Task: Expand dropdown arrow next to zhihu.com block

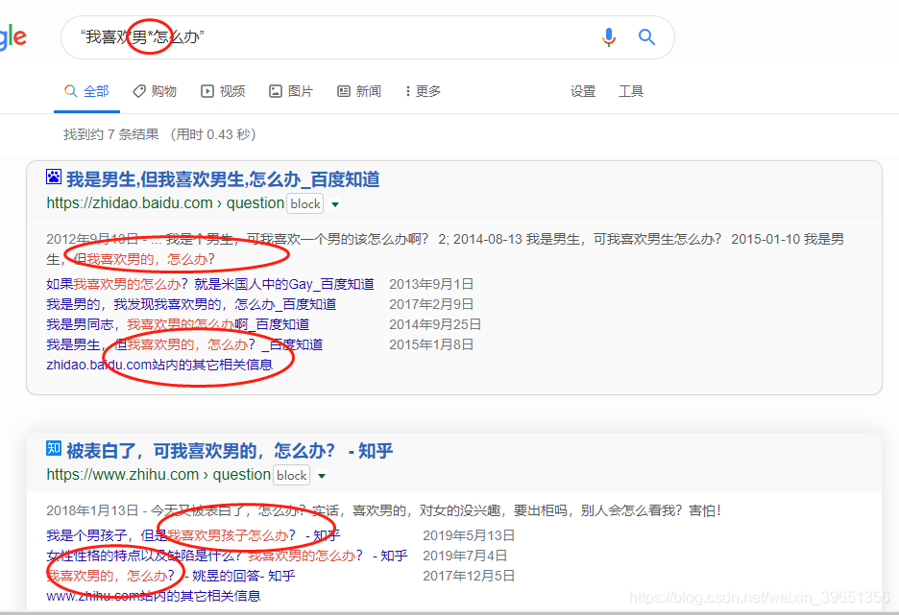Action: [x=322, y=476]
